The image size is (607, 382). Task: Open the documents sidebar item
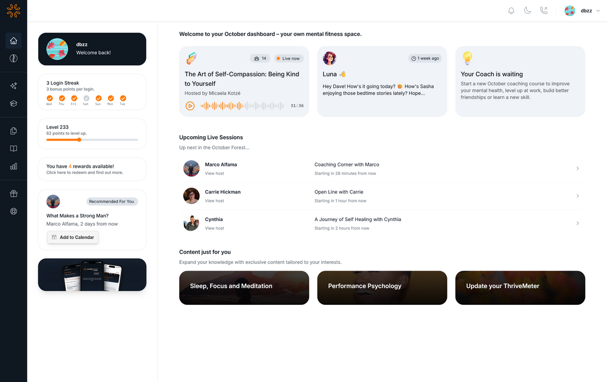[13, 131]
